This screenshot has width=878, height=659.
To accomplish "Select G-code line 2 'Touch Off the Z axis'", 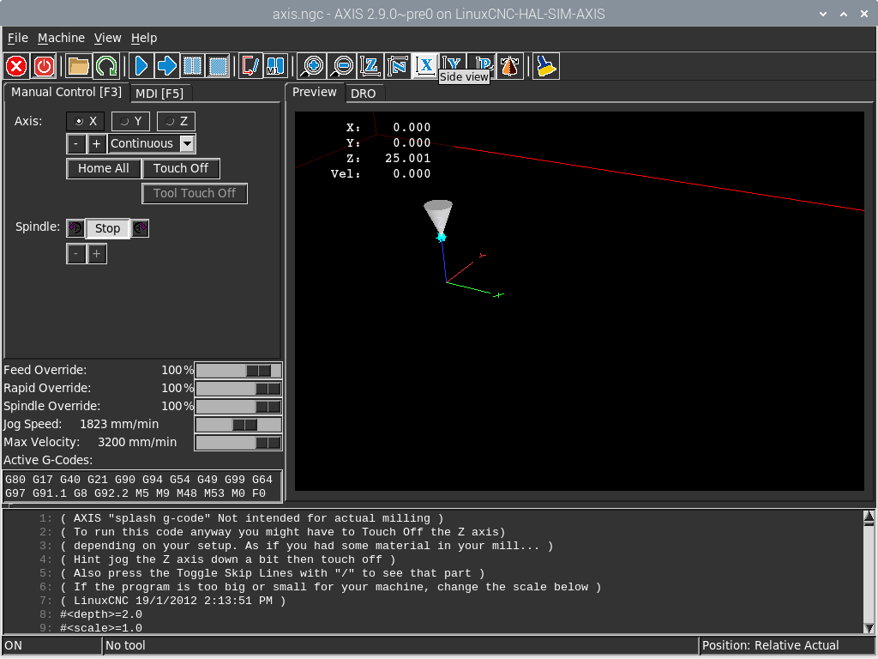I will tap(283, 532).
